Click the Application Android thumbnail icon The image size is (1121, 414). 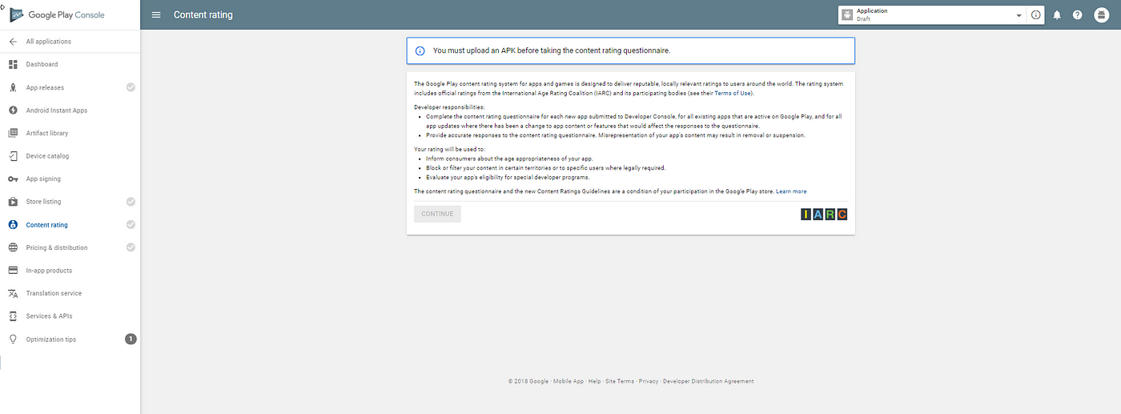[847, 15]
